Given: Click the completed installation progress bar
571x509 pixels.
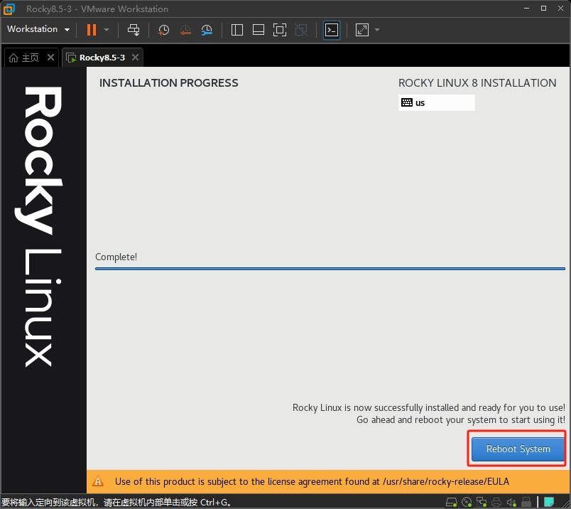Looking at the screenshot, I should click(x=330, y=269).
